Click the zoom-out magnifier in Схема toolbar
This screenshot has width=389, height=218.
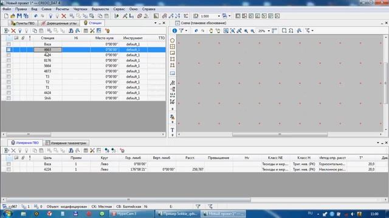252,31
